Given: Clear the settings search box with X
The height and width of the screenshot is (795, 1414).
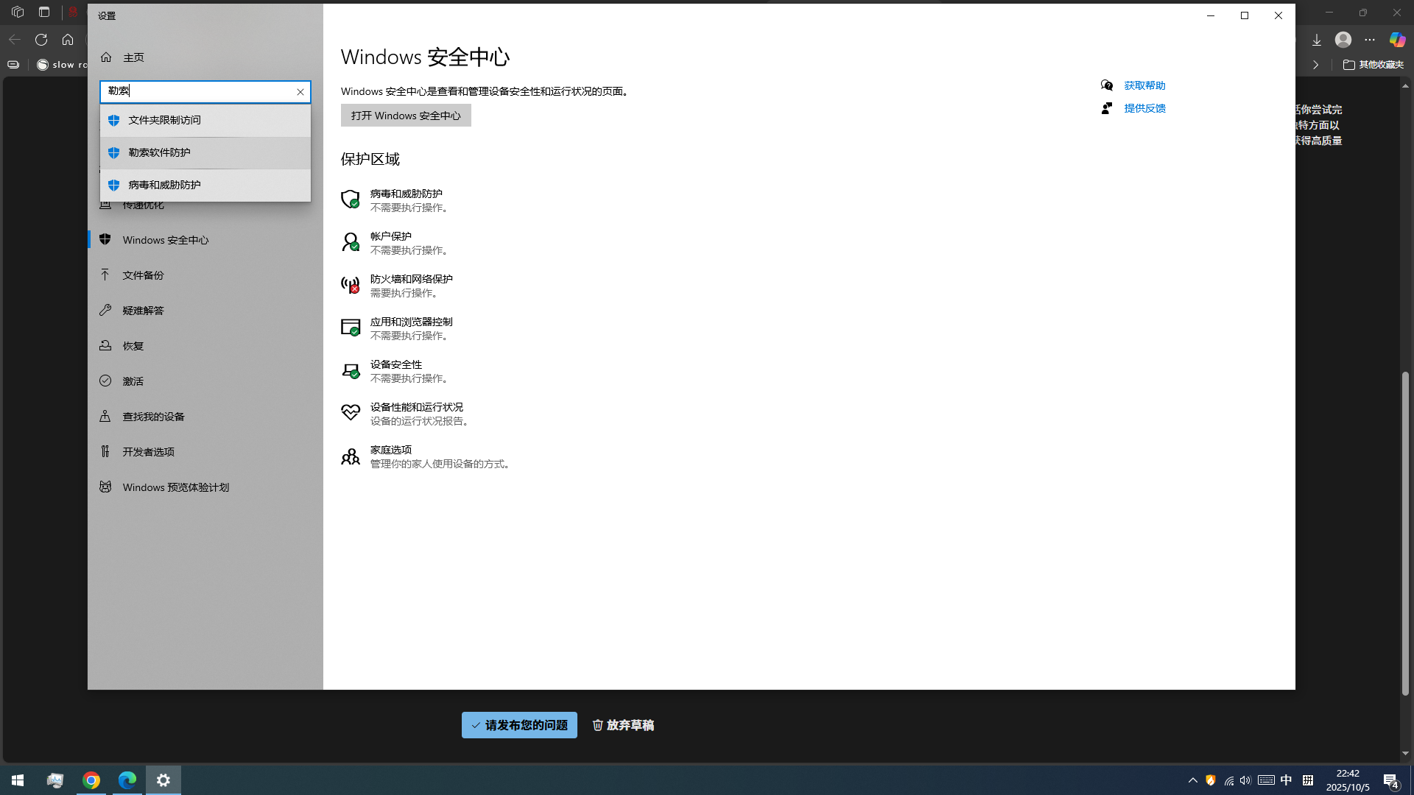Looking at the screenshot, I should tap(300, 92).
